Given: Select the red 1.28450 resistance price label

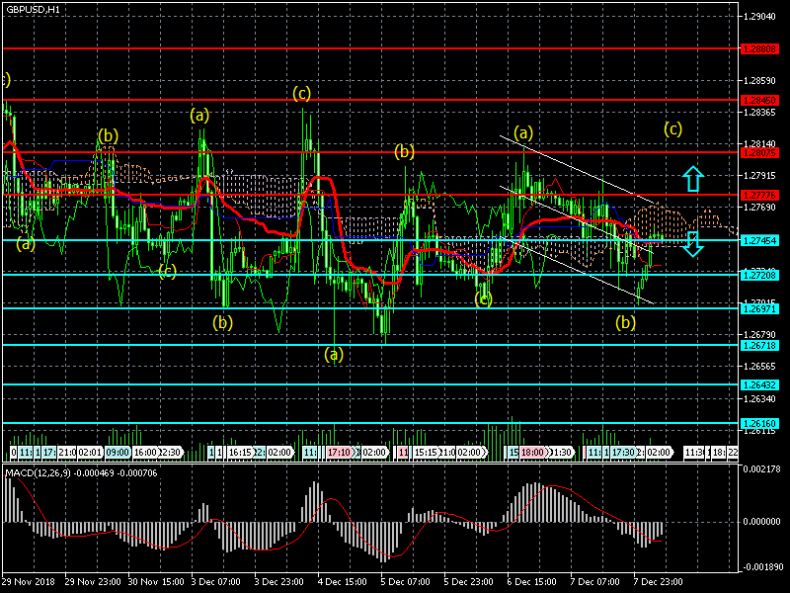Looking at the screenshot, I should coord(760,101).
